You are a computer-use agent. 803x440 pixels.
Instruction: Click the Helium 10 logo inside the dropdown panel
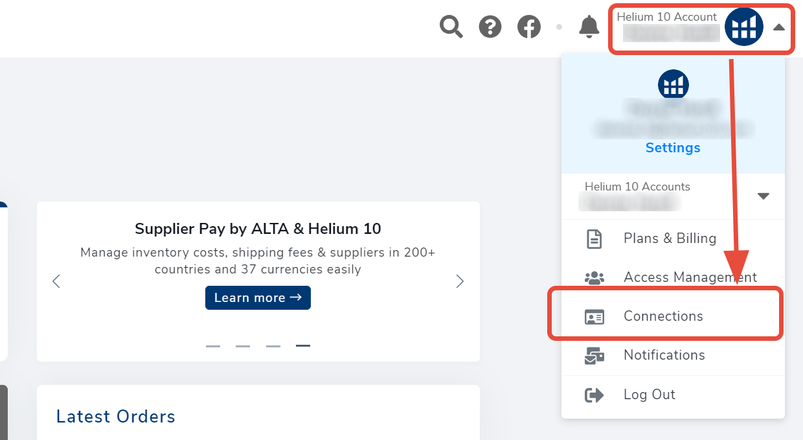[x=673, y=84]
